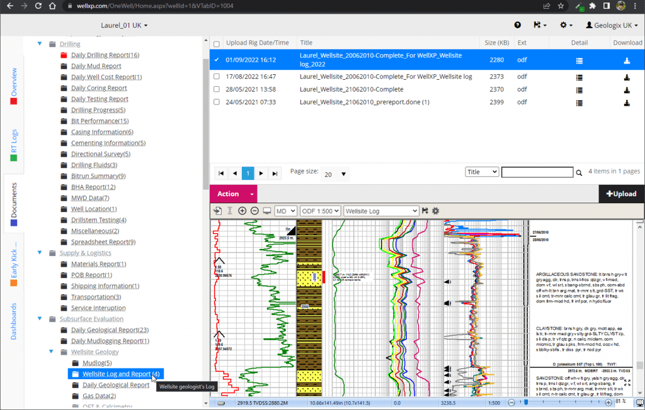Download the 17/08/2022 16:47 file

(x=627, y=77)
